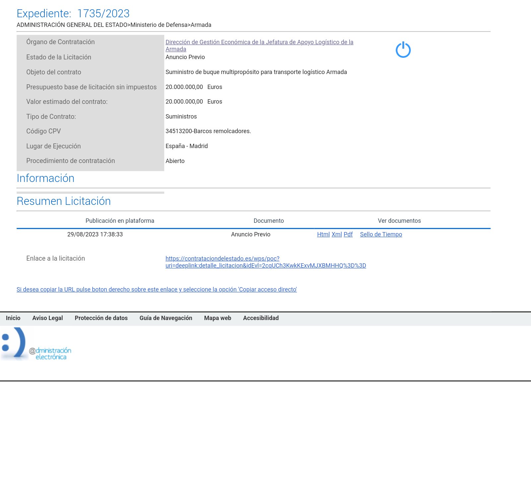Click the España - Madrid value

[x=187, y=146]
